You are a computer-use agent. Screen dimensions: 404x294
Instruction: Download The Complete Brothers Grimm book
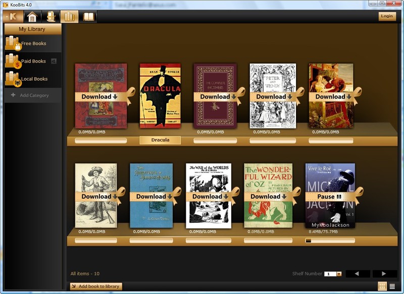tap(218, 97)
